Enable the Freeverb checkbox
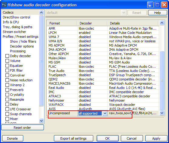169x143 pixels. click(x=7, y=90)
